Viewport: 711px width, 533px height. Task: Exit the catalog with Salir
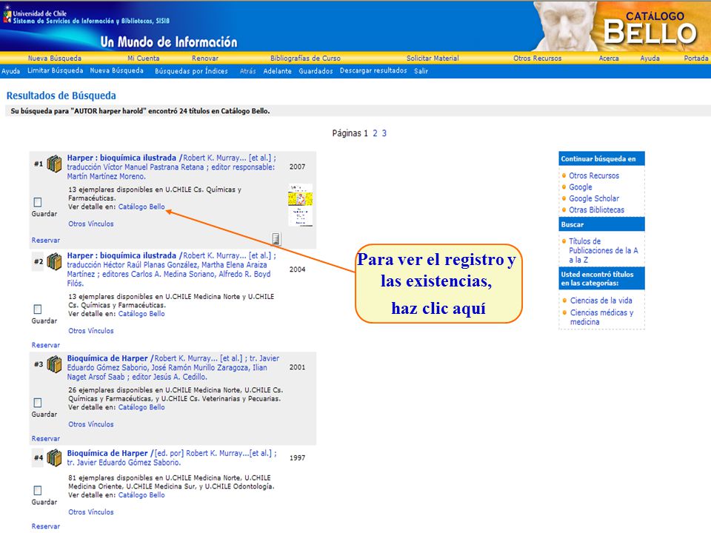(x=421, y=71)
